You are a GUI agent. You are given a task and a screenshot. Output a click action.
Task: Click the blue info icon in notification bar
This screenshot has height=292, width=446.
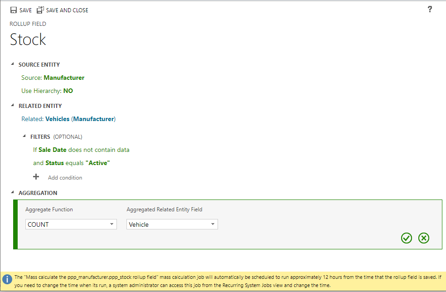(7, 279)
